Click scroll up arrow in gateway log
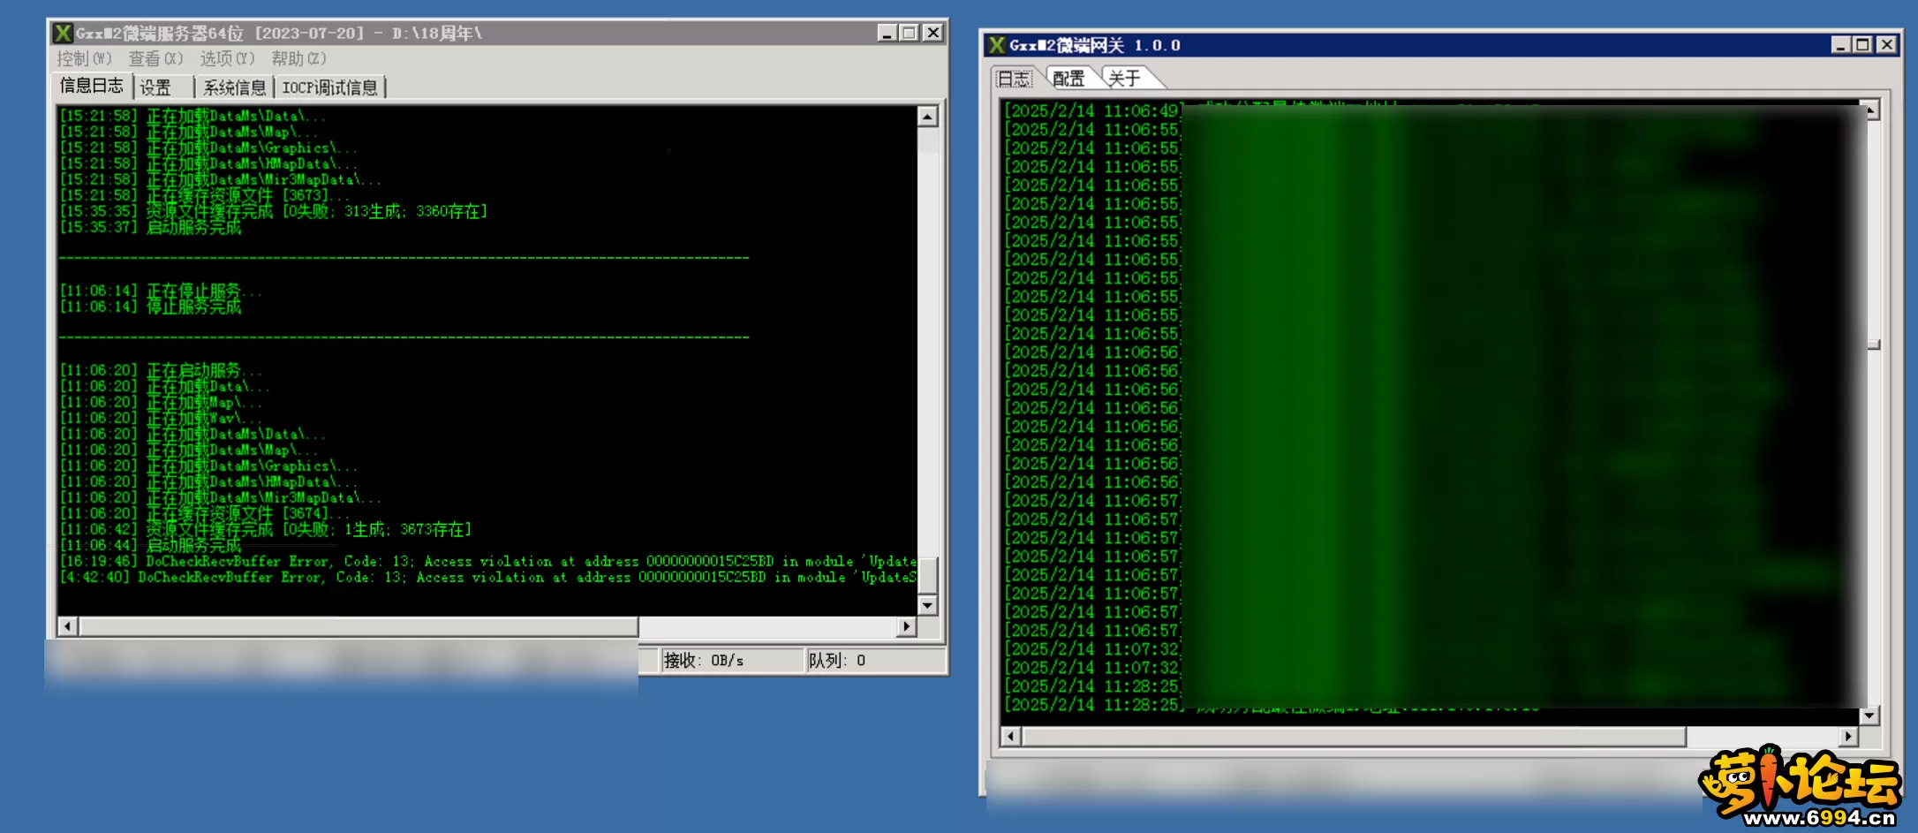This screenshot has width=1918, height=833. (x=1869, y=110)
